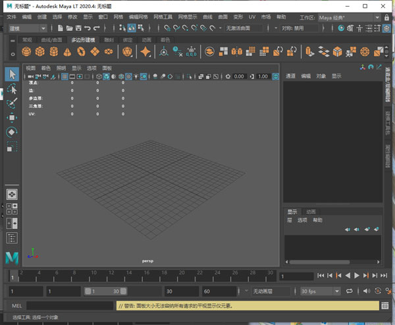The width and height of the screenshot is (395, 325).
Task: Play the animation backward
Action: (x=348, y=276)
